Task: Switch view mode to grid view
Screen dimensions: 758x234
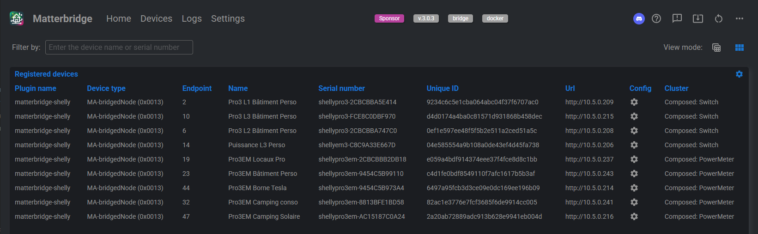Action: 740,48
